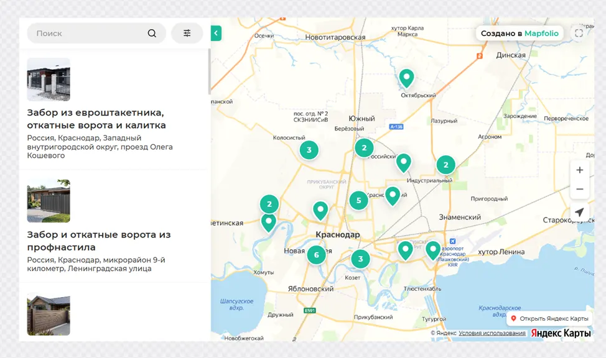The height and width of the screenshot is (358, 606).
Task: Click the search magnifier icon
Action: click(152, 33)
